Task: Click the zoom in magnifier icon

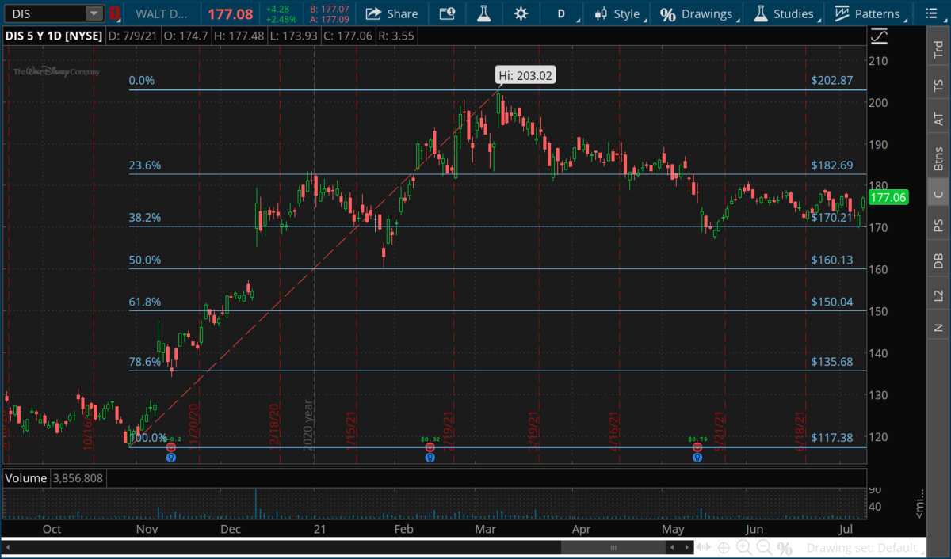Action: pos(744,547)
